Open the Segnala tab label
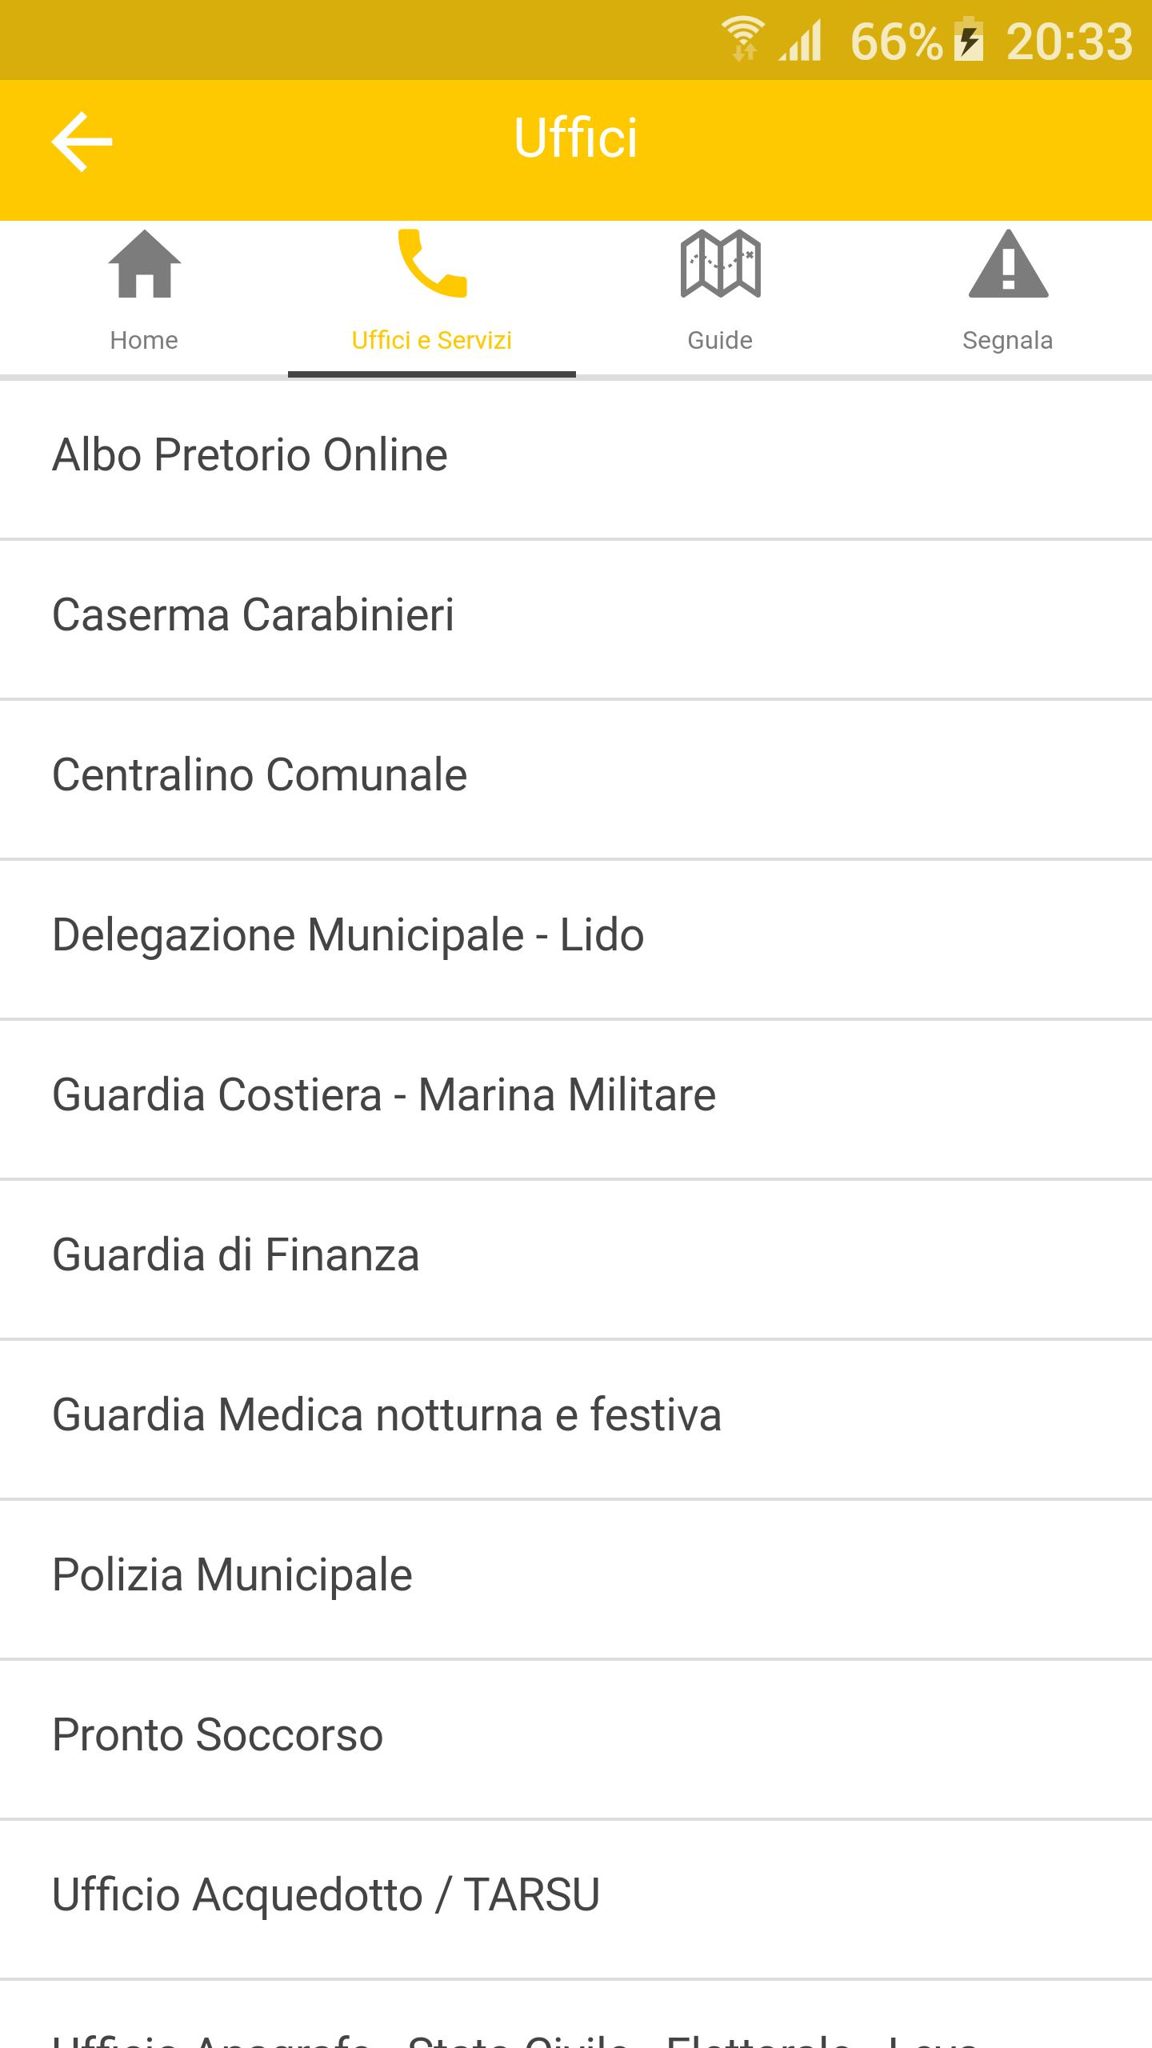 coord(1007,341)
